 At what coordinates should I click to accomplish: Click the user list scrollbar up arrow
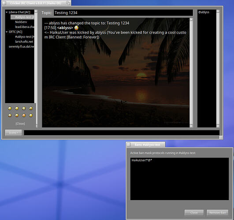pyautogui.click(x=218, y=11)
